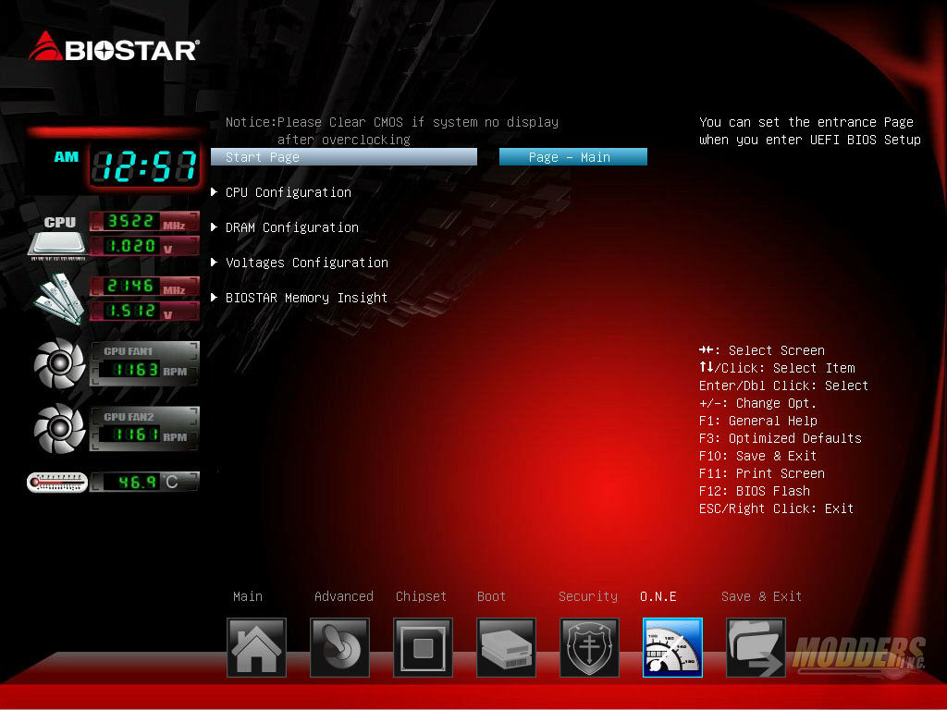The height and width of the screenshot is (710, 947).
Task: Click the BIOSTAR logo
Action: (x=114, y=47)
